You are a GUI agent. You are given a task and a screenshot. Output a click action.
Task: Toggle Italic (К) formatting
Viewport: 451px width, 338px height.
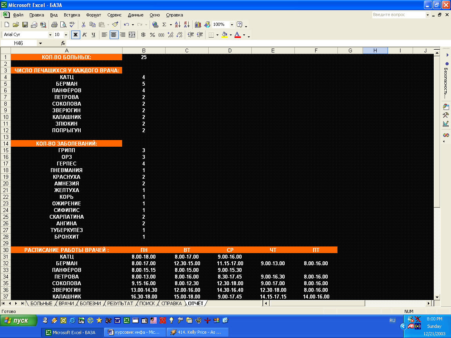(x=85, y=35)
